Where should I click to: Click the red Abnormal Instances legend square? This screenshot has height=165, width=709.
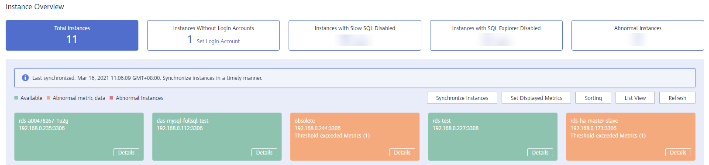[x=111, y=98]
